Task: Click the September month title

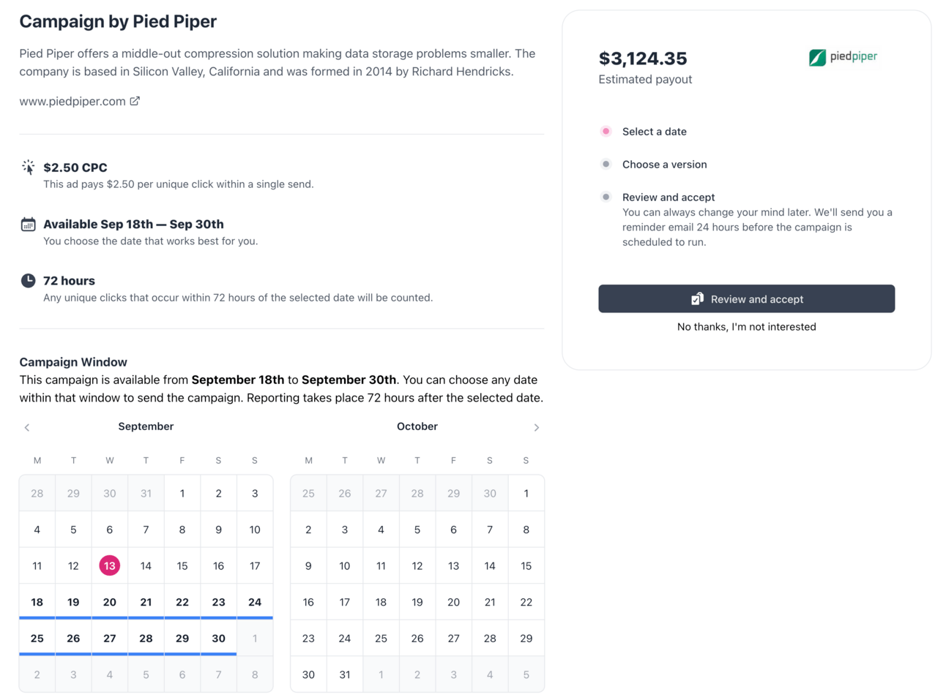Action: click(146, 426)
